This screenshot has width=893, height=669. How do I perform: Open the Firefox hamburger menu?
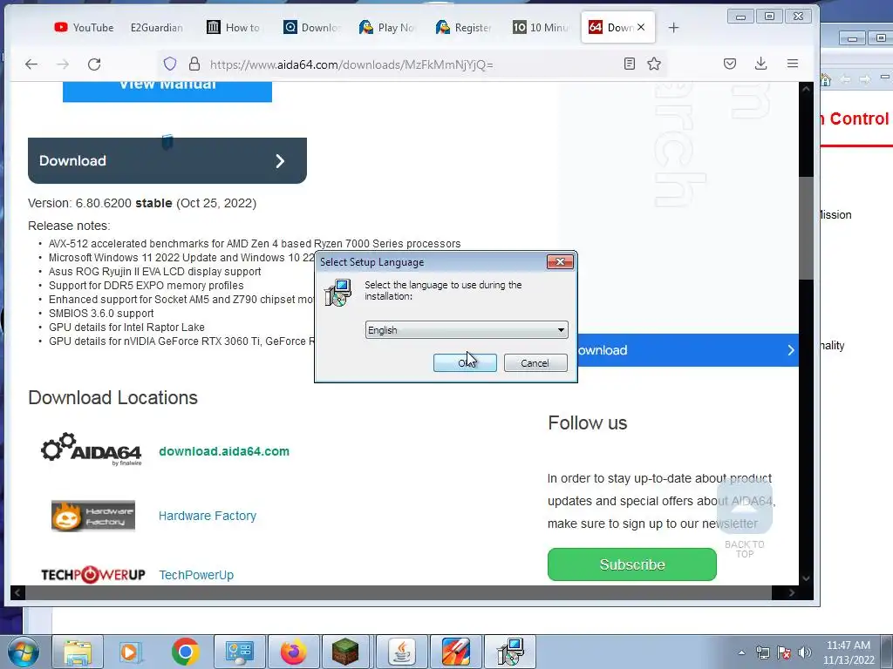[793, 64]
